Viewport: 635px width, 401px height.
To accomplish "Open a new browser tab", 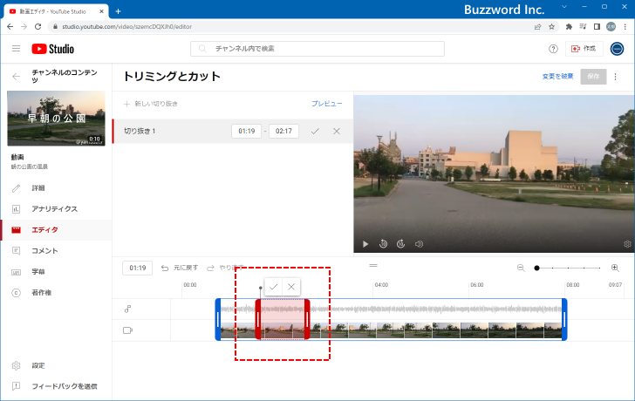I will coord(119,11).
